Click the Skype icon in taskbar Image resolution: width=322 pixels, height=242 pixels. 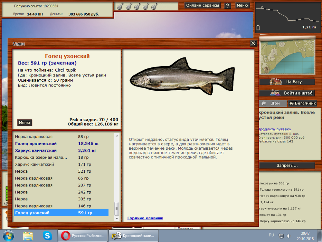pos(47,236)
